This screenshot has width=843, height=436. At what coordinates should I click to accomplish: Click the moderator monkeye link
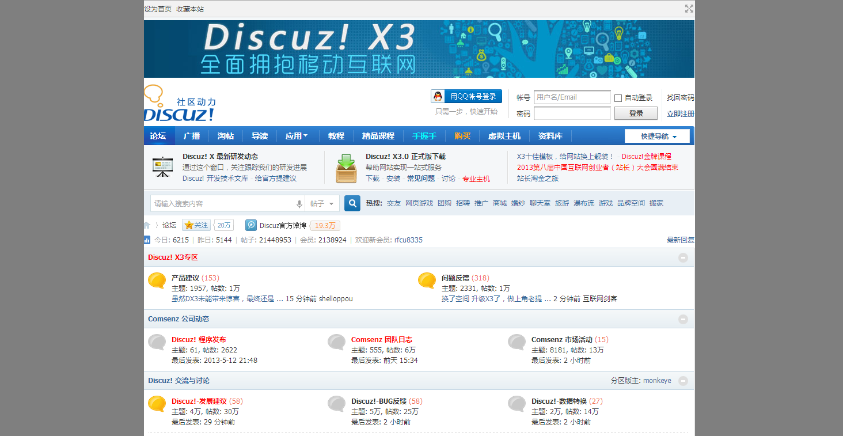pos(657,381)
